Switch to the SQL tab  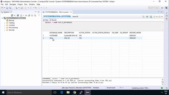[x=45, y=20]
